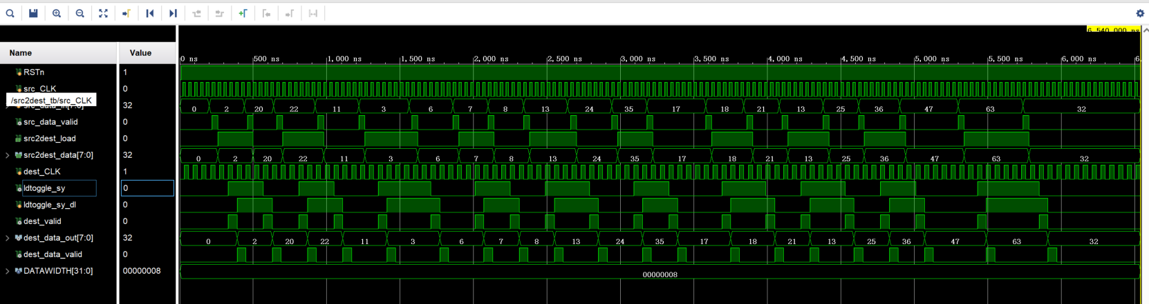Expand the DATAWIDTH[31:0] parameter
The width and height of the screenshot is (1149, 304).
point(8,271)
